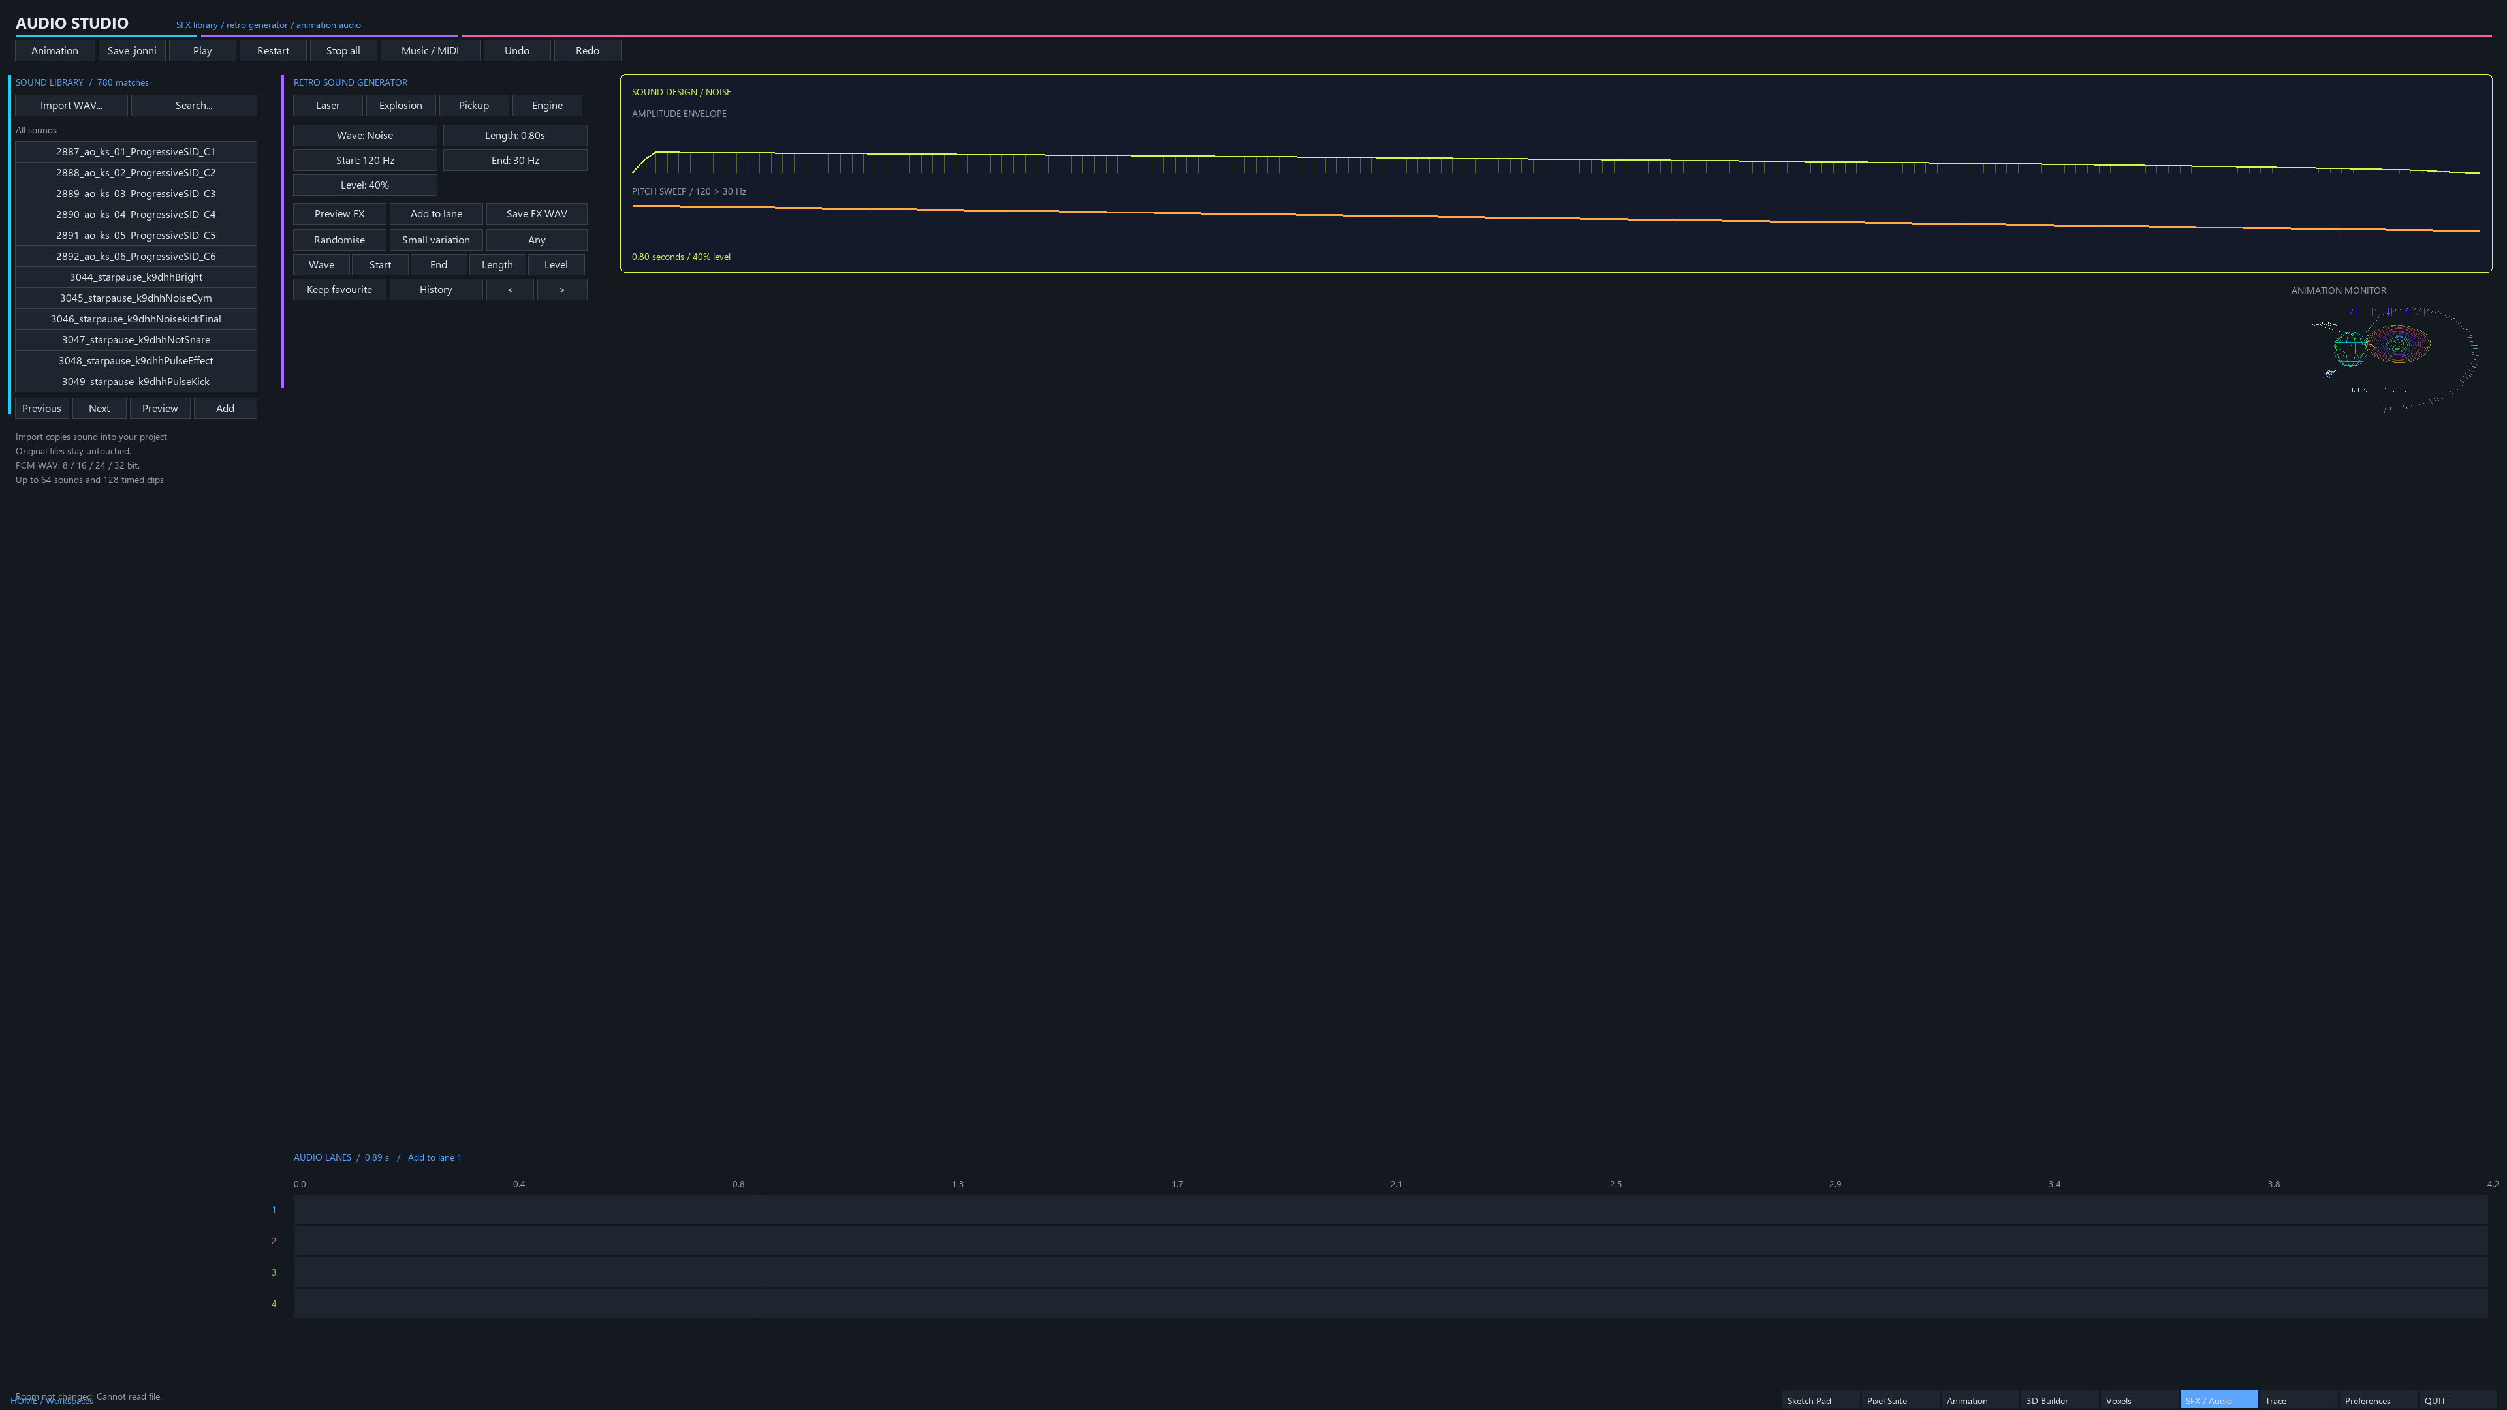Toggle the Any randomise option
Image resolution: width=2507 pixels, height=1410 pixels.
point(536,240)
